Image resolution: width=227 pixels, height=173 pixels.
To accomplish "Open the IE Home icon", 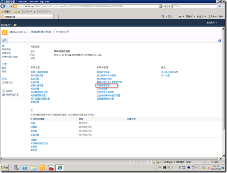I will (163, 17).
